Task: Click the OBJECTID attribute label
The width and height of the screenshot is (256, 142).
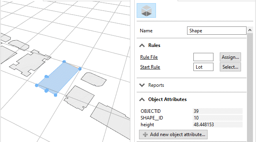Action: 150,111
